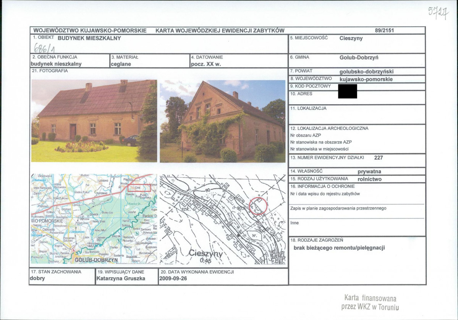Click the ownership value prywatna

[x=369, y=172]
